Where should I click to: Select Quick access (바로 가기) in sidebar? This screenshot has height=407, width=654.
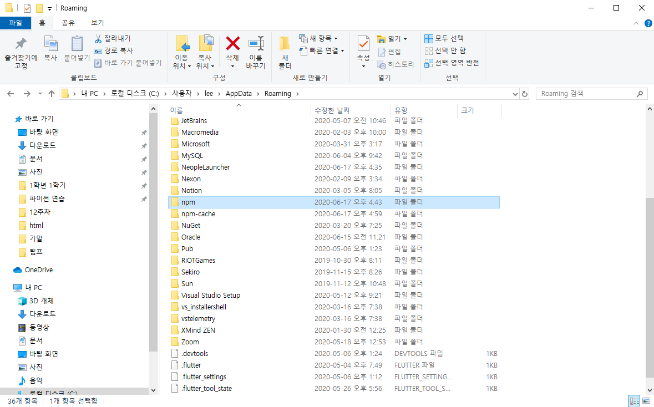(34, 119)
